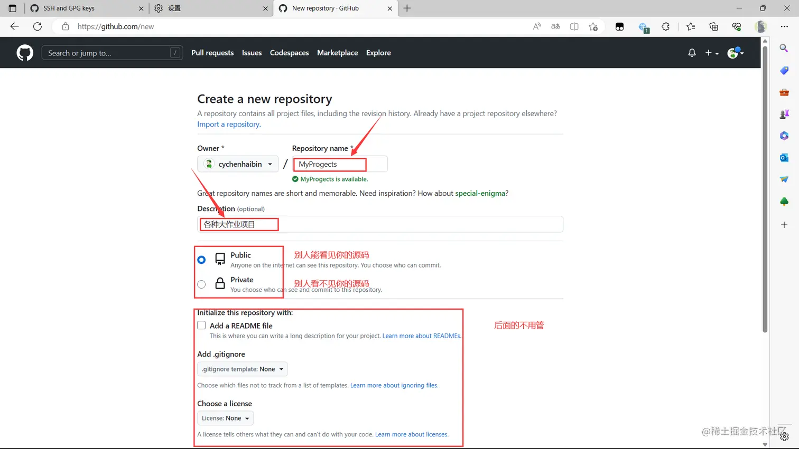Open sidebar settings gear at bottom
Screen dimensions: 799x449
point(784,436)
